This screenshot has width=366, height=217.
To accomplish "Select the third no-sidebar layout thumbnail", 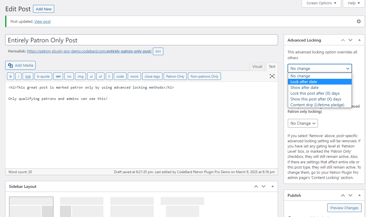I will [x=132, y=207].
